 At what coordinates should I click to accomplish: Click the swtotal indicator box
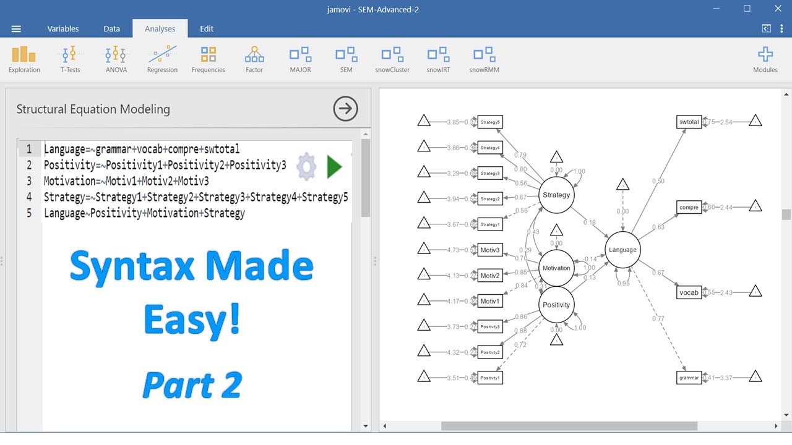(x=689, y=122)
